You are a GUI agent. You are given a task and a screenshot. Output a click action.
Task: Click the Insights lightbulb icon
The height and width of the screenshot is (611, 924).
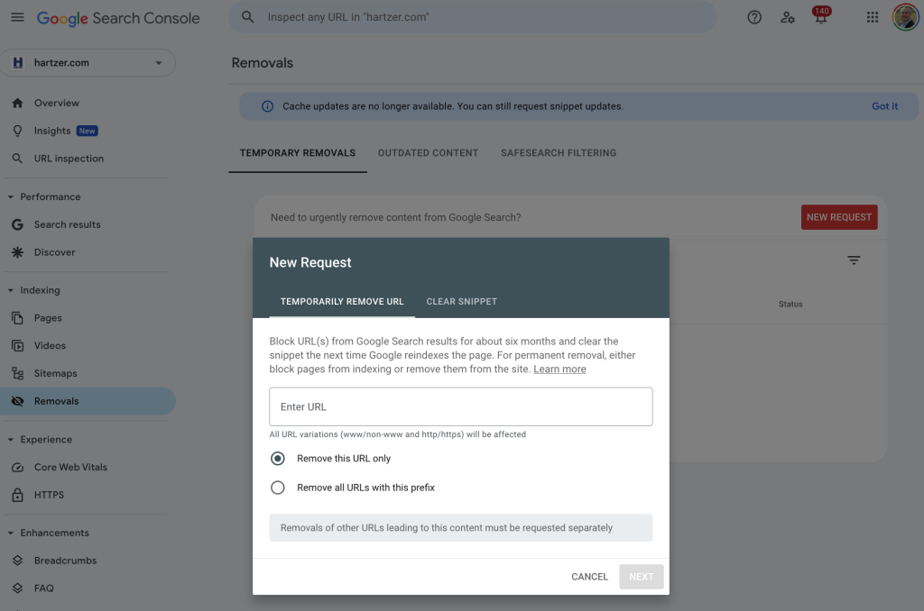pyautogui.click(x=18, y=131)
